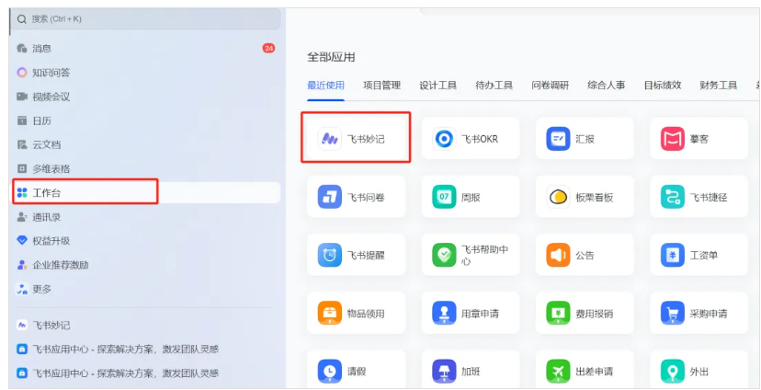Open the 板栗看板 app icon
Screen dimensions: 761x390
click(x=558, y=197)
